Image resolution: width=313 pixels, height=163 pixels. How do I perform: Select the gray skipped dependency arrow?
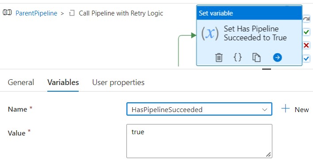(x=306, y=19)
